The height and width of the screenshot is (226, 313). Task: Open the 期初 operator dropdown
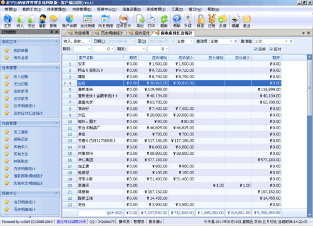90,49
